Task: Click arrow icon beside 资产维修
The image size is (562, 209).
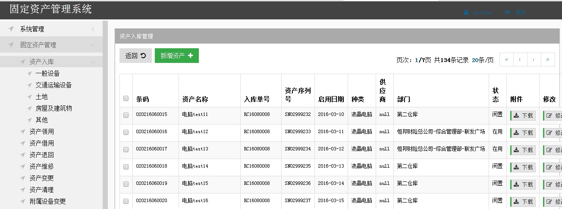Action: pyautogui.click(x=23, y=166)
